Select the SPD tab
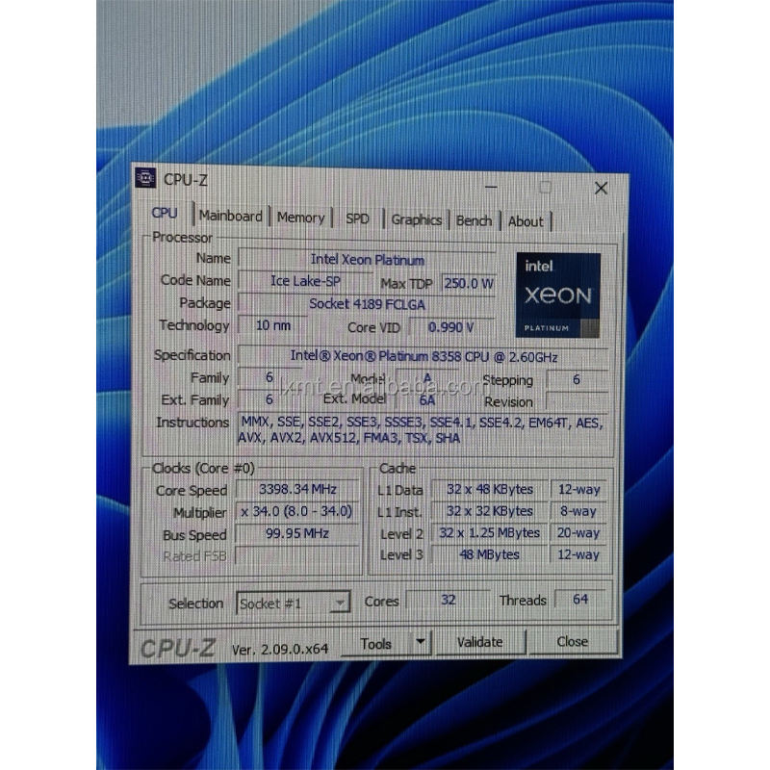Image resolution: width=770 pixels, height=770 pixels. point(357,218)
